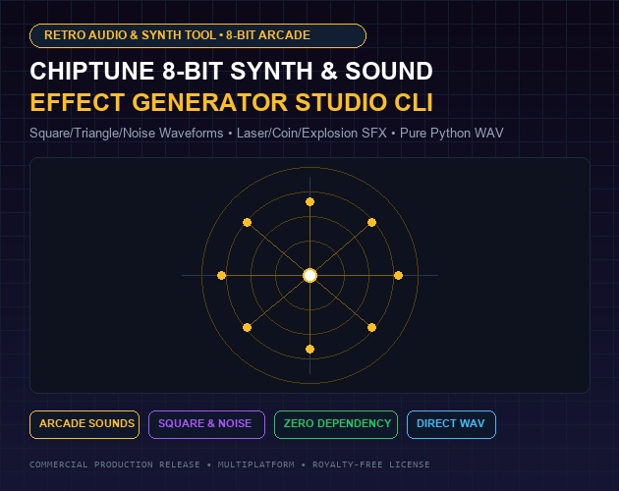
Task: Click the ZERO DEPENDENCY badge
Action: [x=336, y=424]
